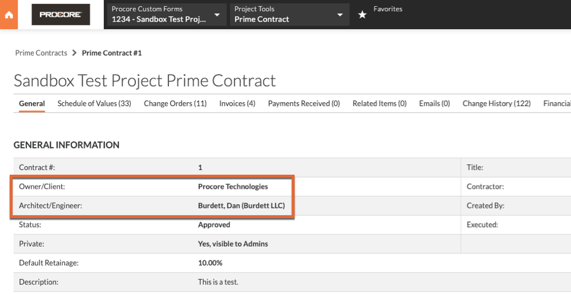Image resolution: width=571 pixels, height=294 pixels.
Task: Go to the orange Home icon
Action: click(x=9, y=14)
